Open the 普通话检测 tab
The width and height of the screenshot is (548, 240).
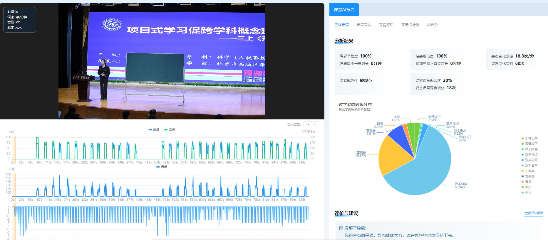tap(410, 25)
